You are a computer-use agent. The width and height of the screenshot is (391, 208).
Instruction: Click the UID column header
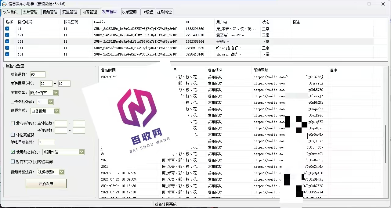pyautogui.click(x=189, y=22)
